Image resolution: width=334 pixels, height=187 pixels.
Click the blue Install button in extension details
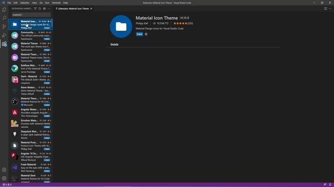click(139, 34)
